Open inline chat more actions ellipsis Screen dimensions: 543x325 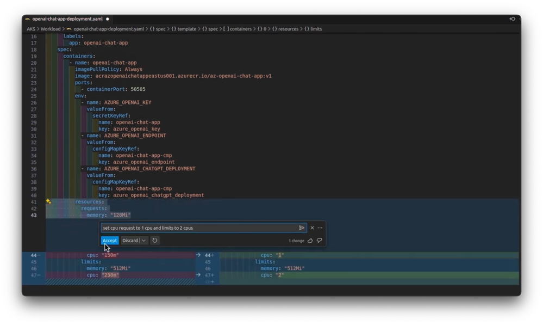click(320, 228)
